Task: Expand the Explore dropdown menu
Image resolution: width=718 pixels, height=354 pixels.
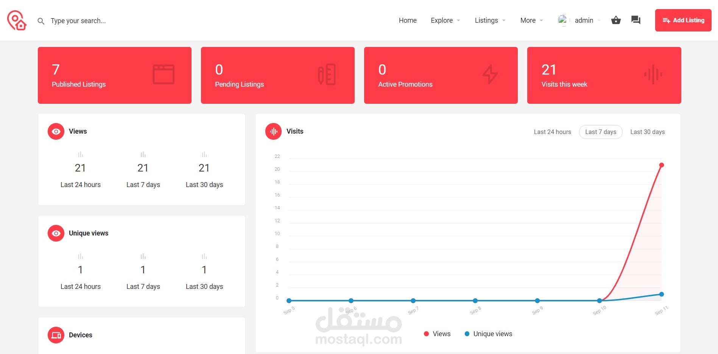Action: (x=445, y=20)
